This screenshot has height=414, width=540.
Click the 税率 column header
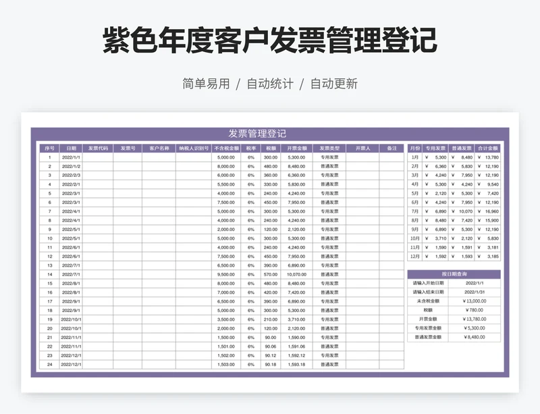[251, 148]
